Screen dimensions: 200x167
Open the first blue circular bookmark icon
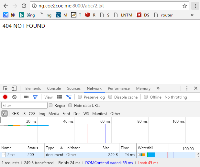click(x=6, y=15)
